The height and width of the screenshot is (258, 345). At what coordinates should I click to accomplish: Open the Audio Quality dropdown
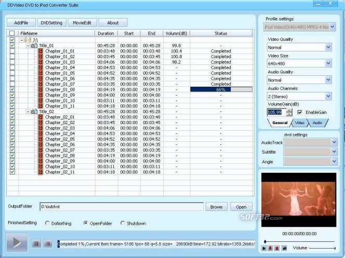[328, 80]
